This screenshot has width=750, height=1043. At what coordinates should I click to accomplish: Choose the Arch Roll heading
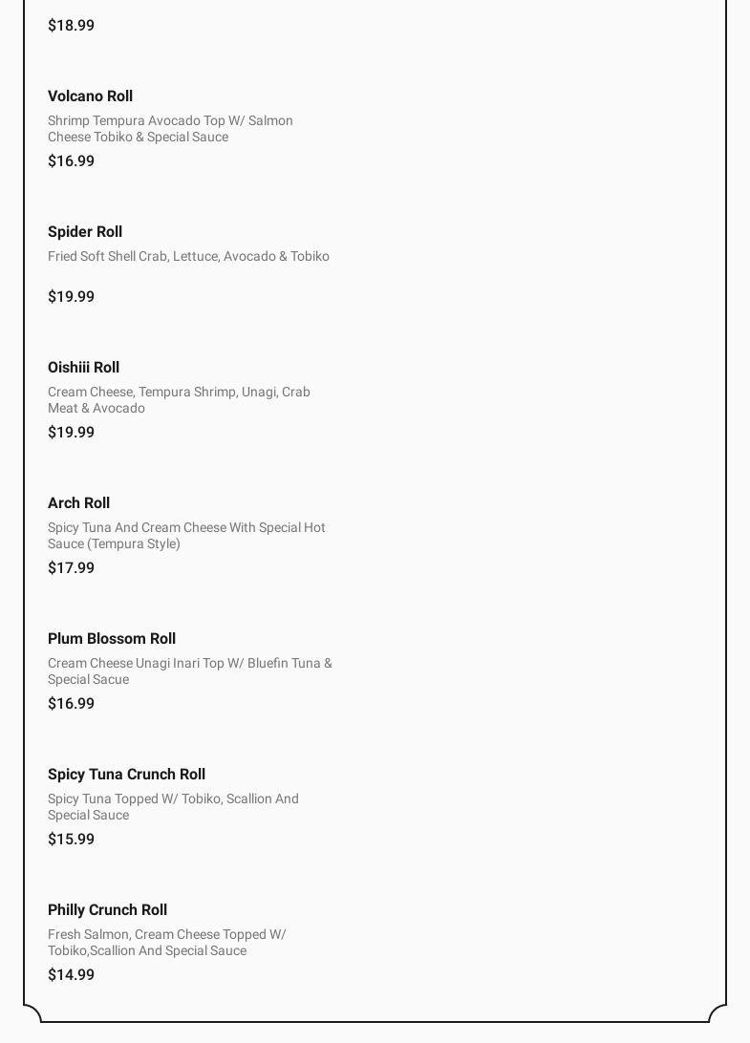pos(78,503)
